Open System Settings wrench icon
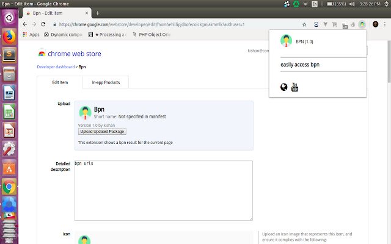 (9, 149)
